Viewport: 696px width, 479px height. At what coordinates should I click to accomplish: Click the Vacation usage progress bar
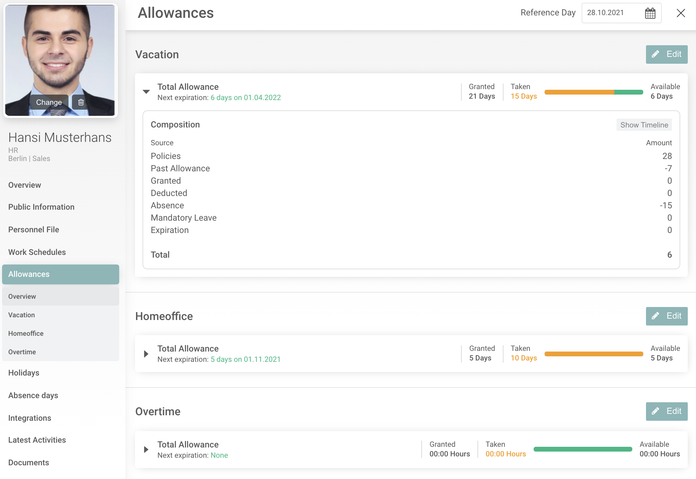click(x=593, y=92)
